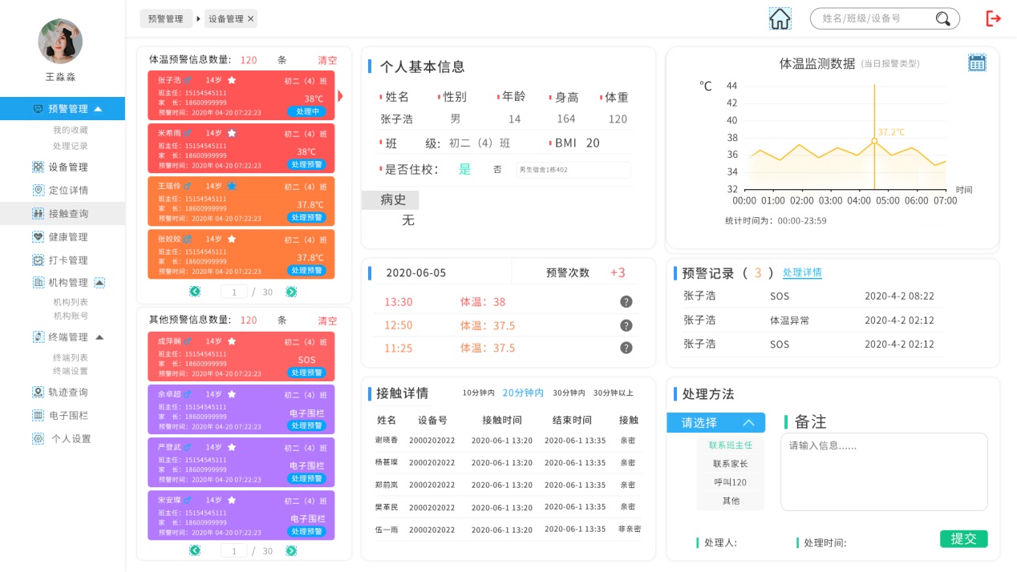Submit with the green 提交 button

tap(963, 539)
